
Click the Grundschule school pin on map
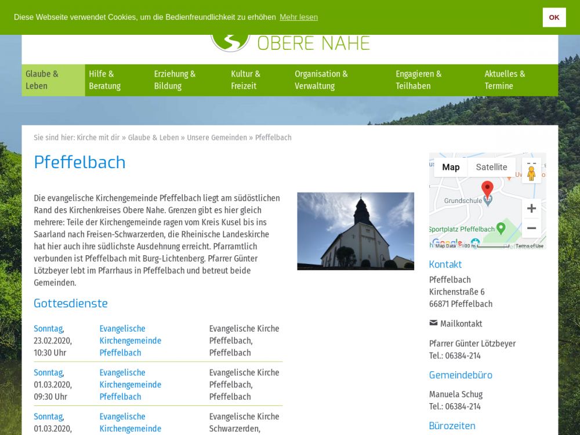point(488,201)
